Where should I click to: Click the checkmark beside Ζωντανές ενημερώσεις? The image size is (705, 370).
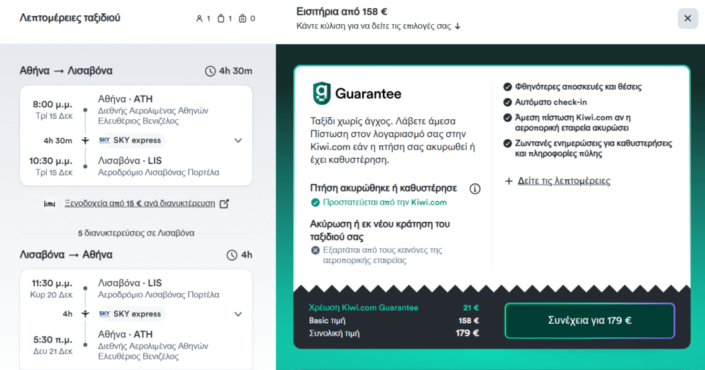click(507, 143)
